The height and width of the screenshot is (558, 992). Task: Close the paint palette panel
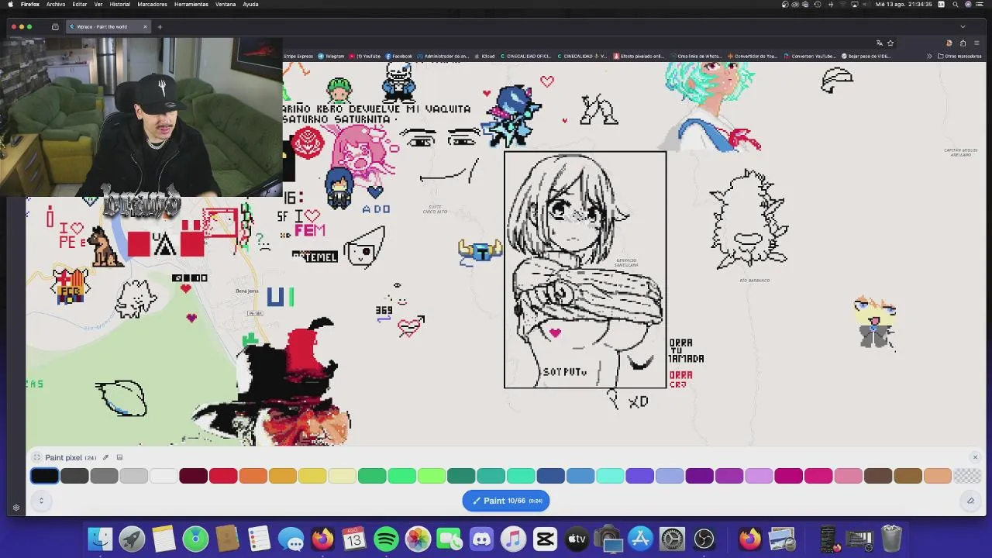click(975, 457)
